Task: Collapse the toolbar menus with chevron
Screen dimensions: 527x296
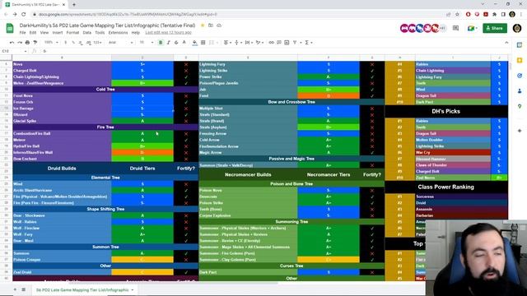Action: 506,43
